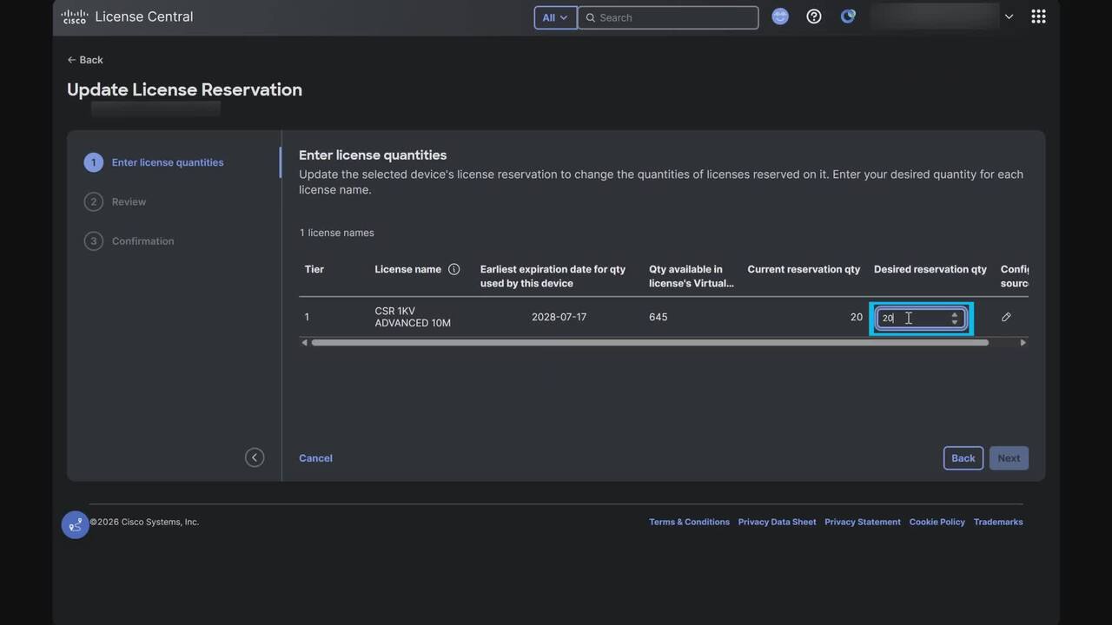Open the apps grid launcher icon
Screen dimensions: 1112x625
tap(1038, 16)
